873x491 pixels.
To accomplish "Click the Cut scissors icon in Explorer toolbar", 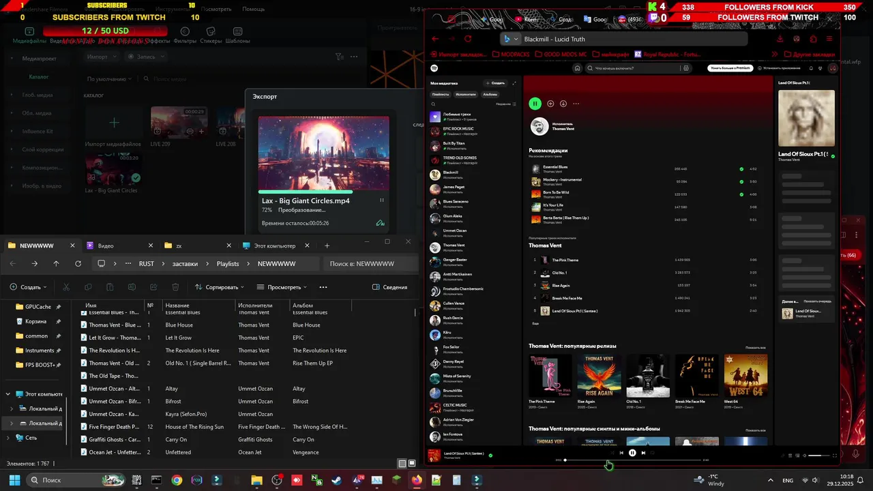I will (x=66, y=287).
